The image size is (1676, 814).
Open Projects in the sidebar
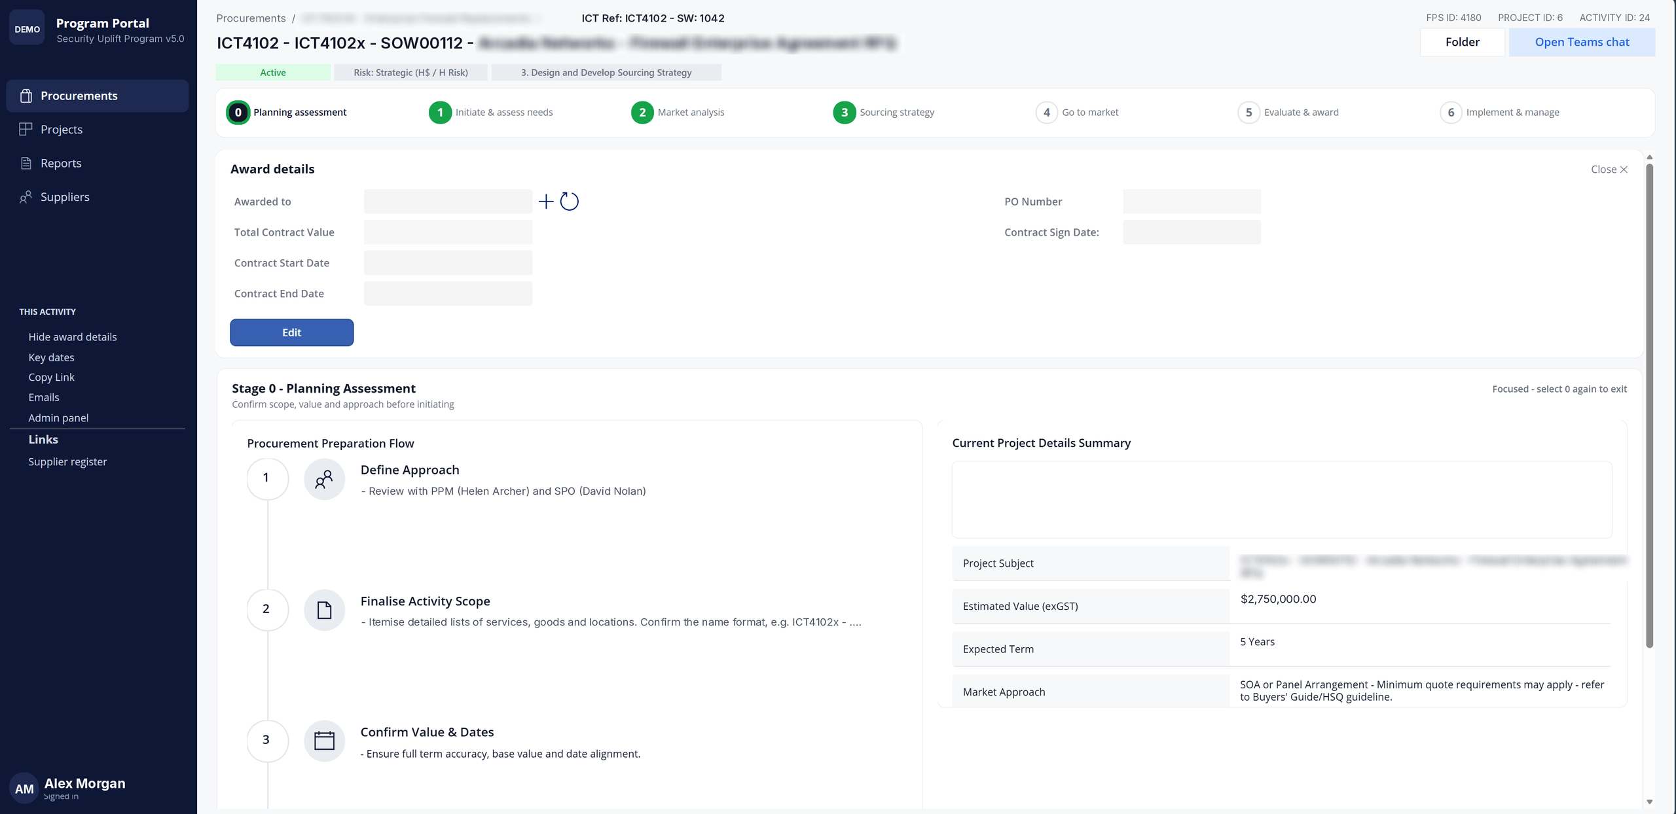98,130
